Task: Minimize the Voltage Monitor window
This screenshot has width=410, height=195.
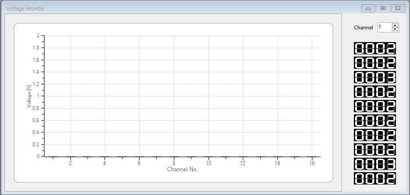Action: click(x=368, y=8)
